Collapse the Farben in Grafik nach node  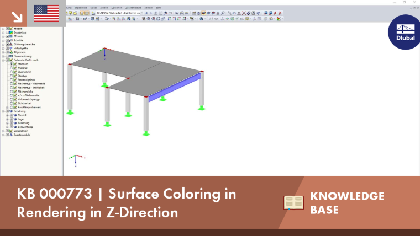[x=3, y=60]
